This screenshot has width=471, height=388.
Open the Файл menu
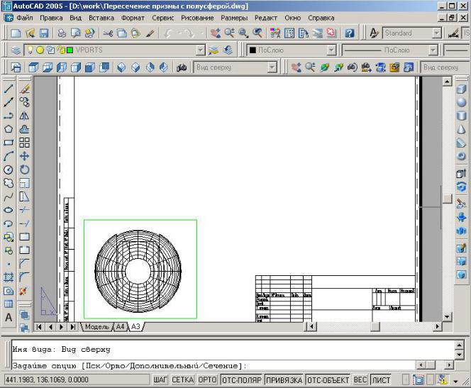click(x=25, y=18)
